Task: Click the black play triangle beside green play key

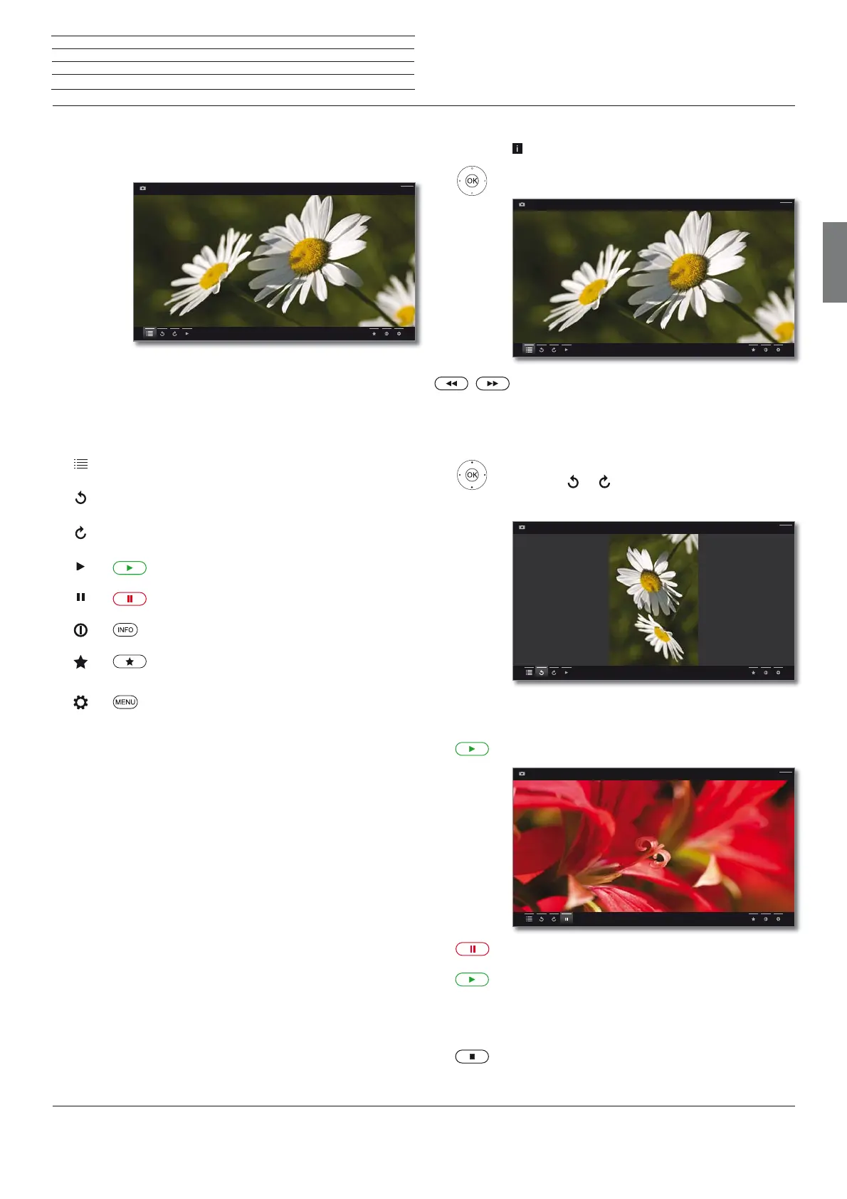Action: coord(80,567)
